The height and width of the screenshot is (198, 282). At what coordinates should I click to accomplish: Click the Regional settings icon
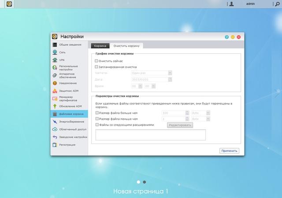pyautogui.click(x=55, y=68)
